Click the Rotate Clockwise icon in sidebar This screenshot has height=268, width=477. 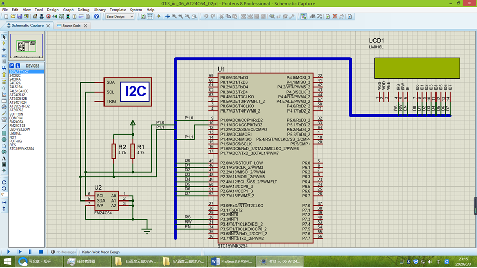(x=4, y=182)
